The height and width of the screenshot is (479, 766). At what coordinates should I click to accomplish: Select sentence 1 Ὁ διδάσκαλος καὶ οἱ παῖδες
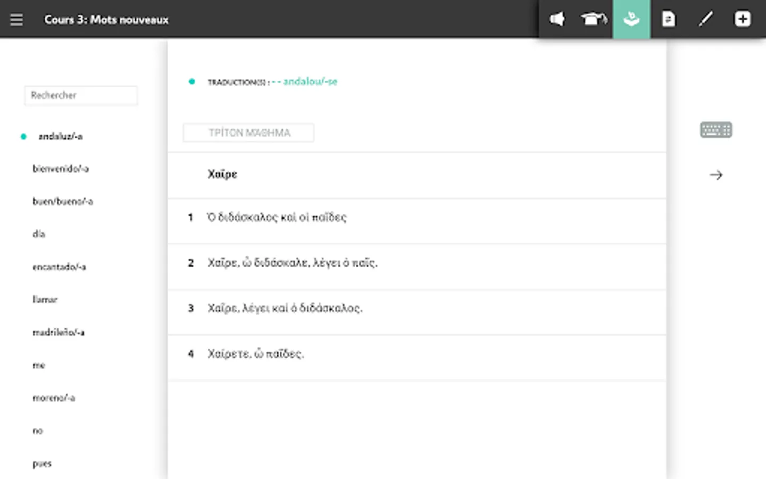click(417, 221)
